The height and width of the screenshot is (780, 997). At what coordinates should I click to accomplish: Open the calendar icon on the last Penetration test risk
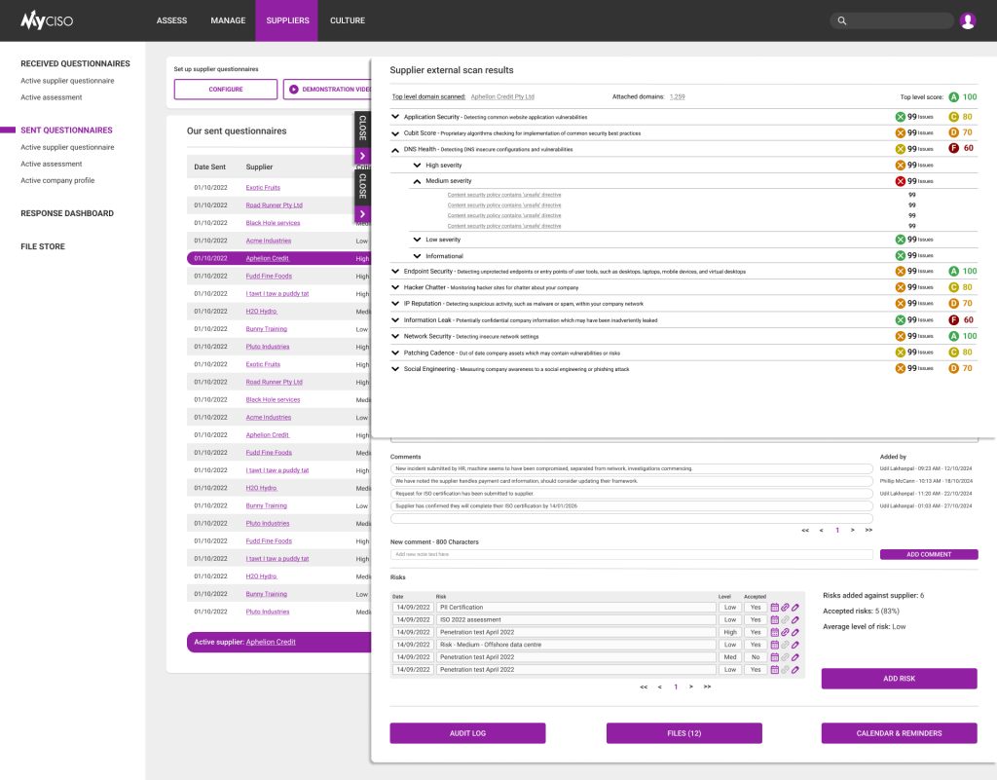tap(775, 669)
